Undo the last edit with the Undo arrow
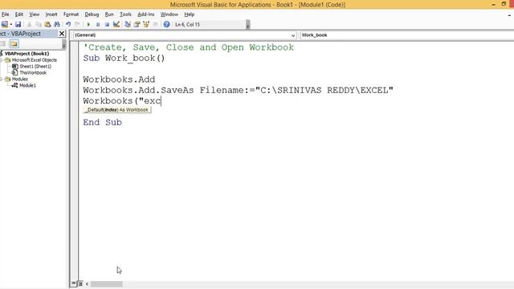The image size is (514, 289). [x=68, y=24]
